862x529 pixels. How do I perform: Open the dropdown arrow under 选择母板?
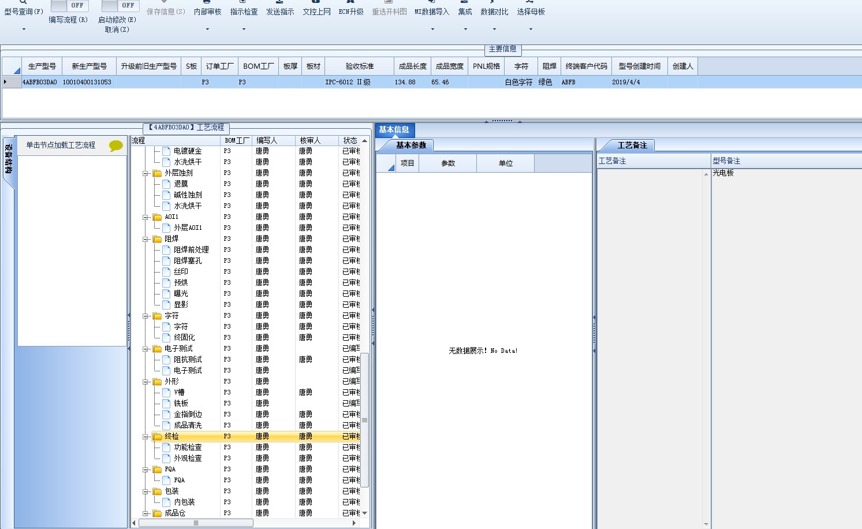click(x=531, y=29)
